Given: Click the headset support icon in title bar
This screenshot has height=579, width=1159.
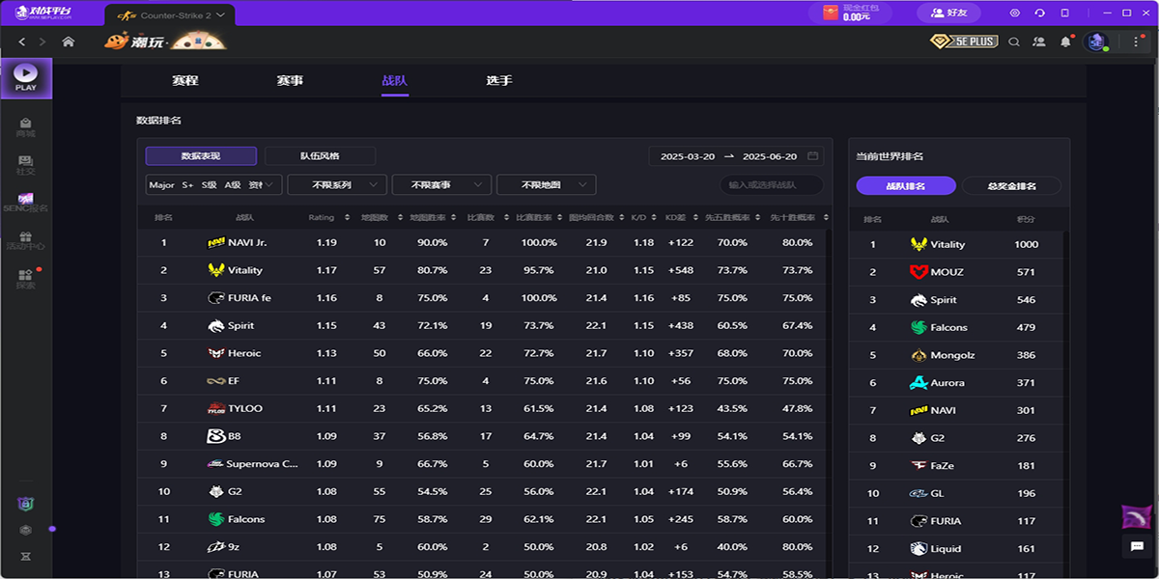Looking at the screenshot, I should click(1040, 14).
